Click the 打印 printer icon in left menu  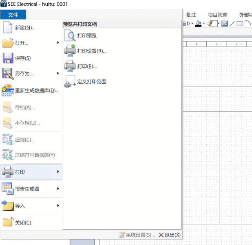pyautogui.click(x=8, y=172)
